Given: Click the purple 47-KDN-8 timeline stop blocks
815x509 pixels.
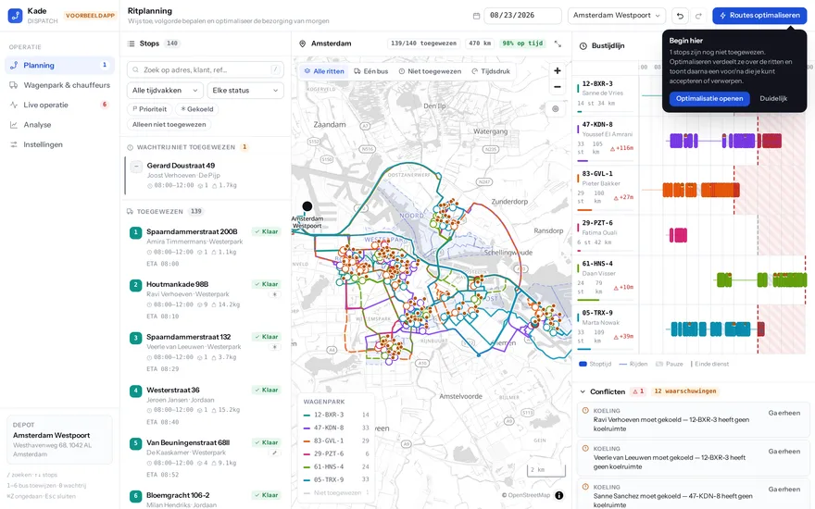Looking at the screenshot, I should tap(725, 141).
